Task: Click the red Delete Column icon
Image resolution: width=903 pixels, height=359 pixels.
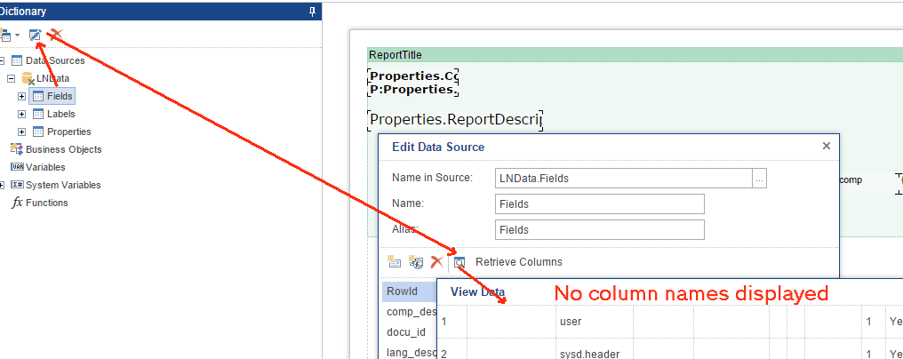Action: 437,262
